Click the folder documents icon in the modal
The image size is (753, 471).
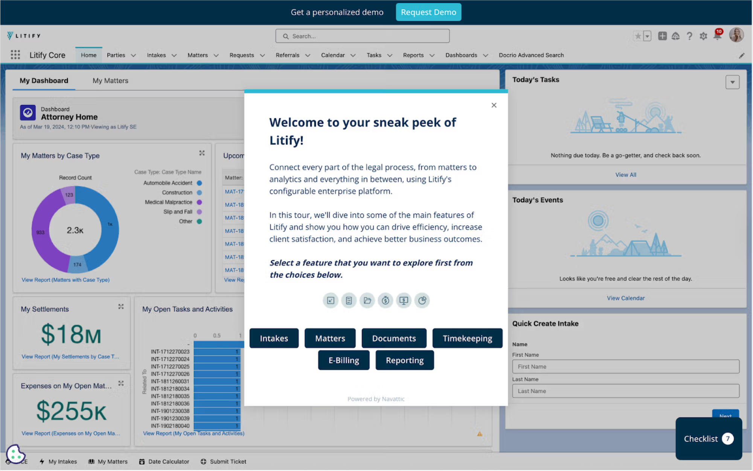(367, 301)
